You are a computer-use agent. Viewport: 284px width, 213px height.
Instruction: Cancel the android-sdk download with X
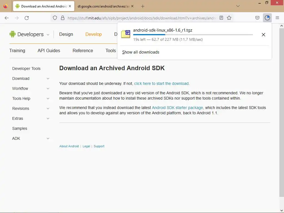coord(263,35)
